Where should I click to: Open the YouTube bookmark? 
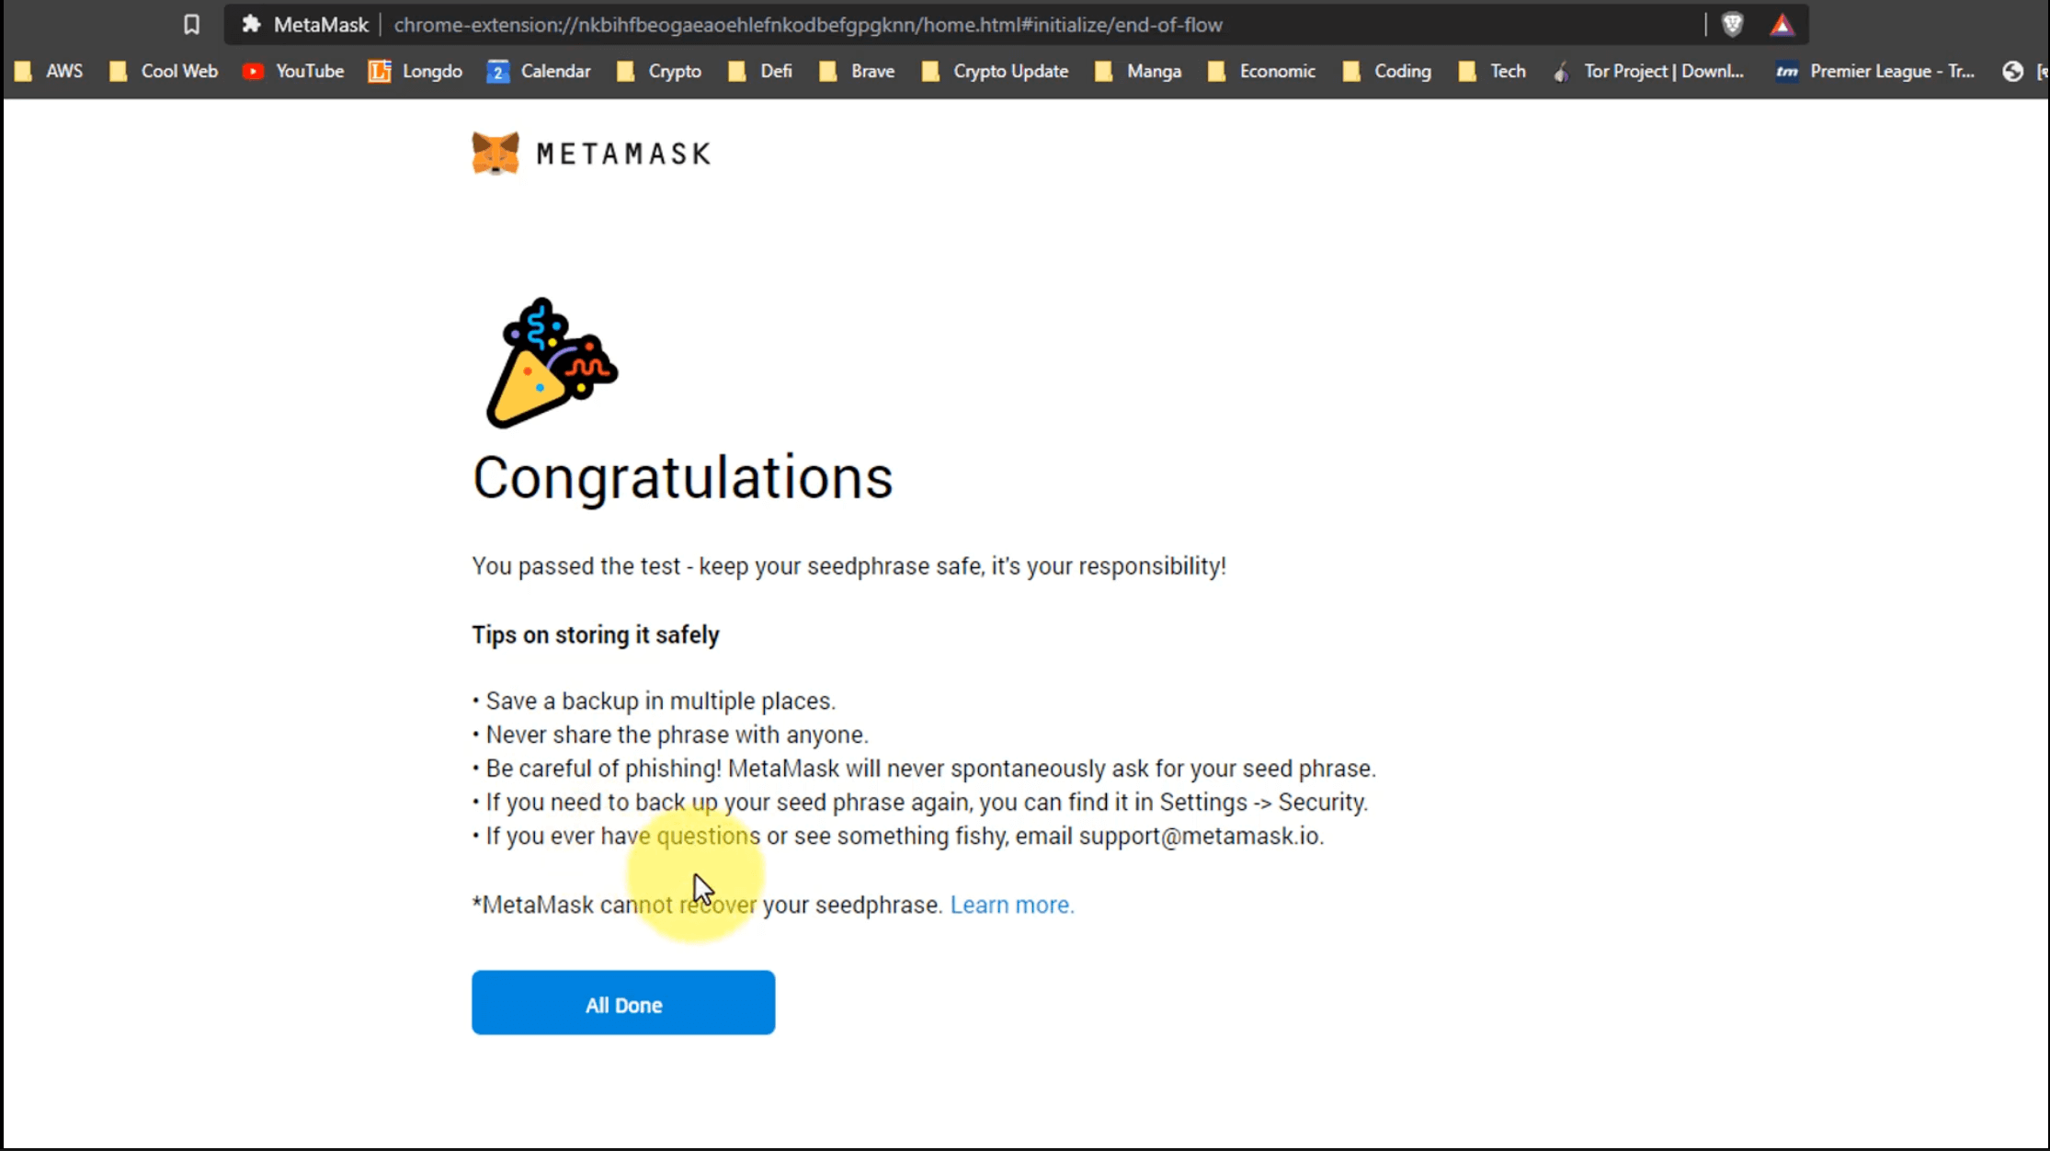tap(293, 72)
